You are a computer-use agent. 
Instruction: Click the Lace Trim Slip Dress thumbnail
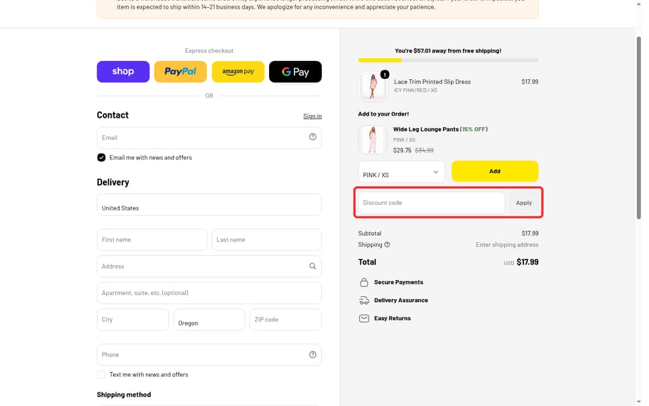[372, 86]
